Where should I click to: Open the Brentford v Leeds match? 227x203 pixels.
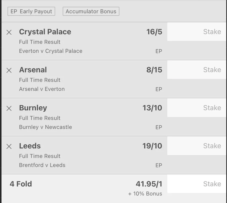click(42, 165)
